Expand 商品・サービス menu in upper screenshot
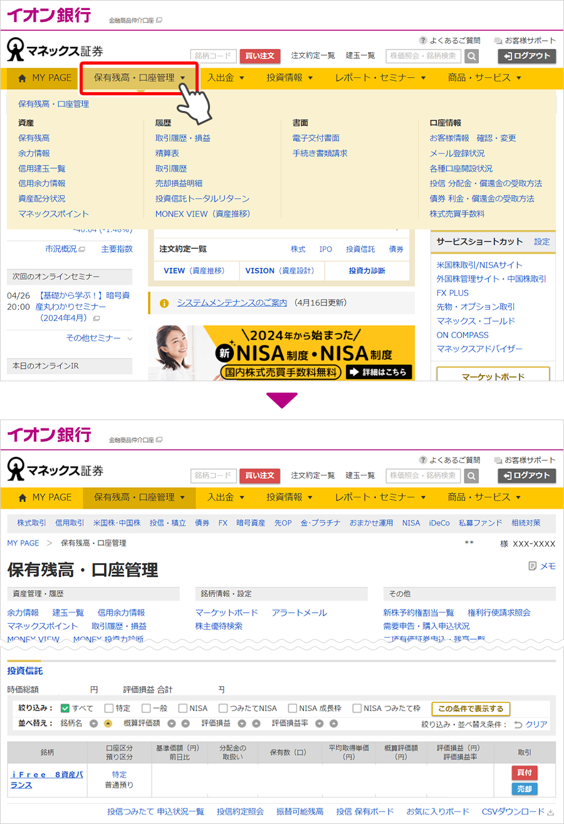 [484, 78]
